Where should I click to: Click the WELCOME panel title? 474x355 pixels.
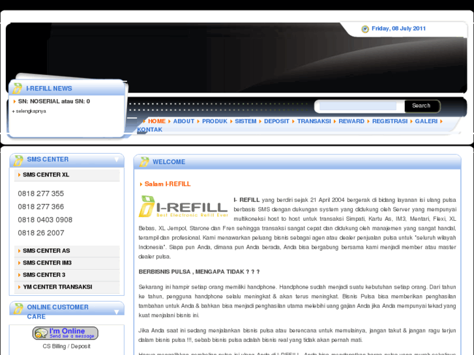169,162
